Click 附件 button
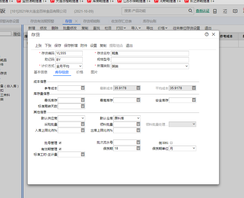Image resolution: width=244 pixels, height=198 pixels. pyautogui.click(x=84, y=46)
